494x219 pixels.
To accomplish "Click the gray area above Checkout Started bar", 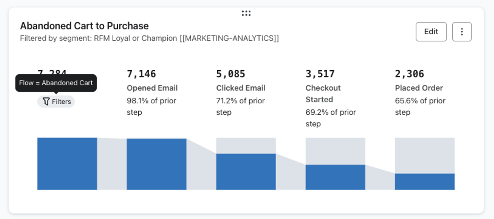I will (x=335, y=151).
